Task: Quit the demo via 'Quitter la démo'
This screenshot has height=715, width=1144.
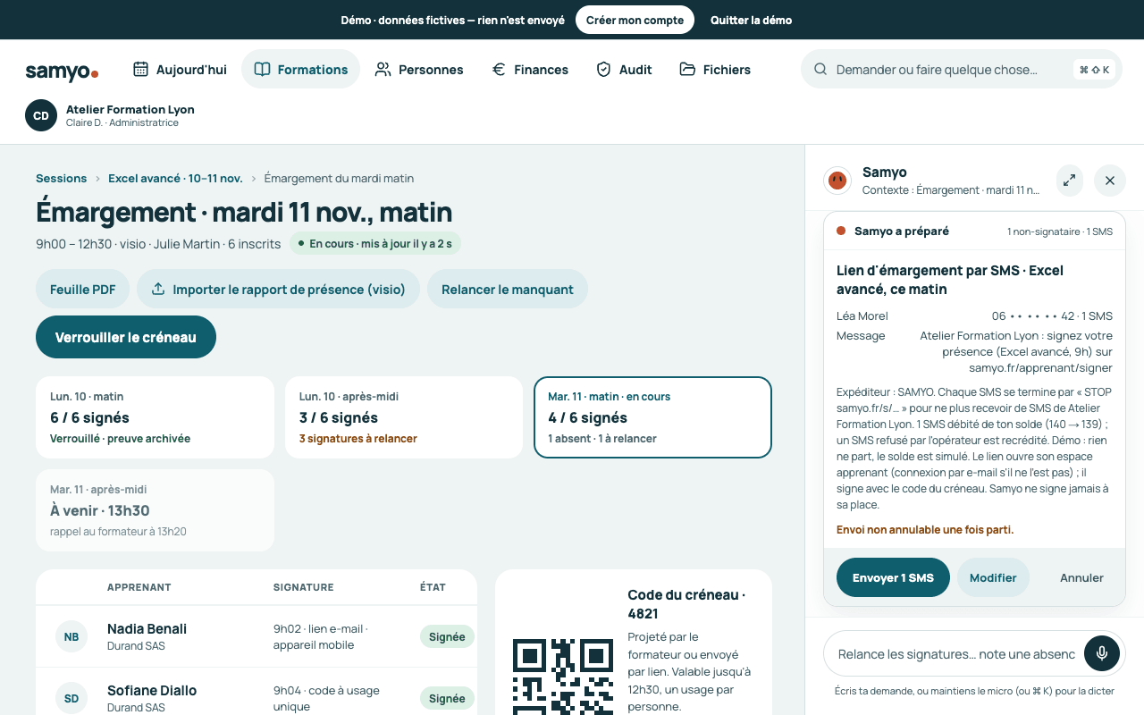Action: tap(751, 20)
